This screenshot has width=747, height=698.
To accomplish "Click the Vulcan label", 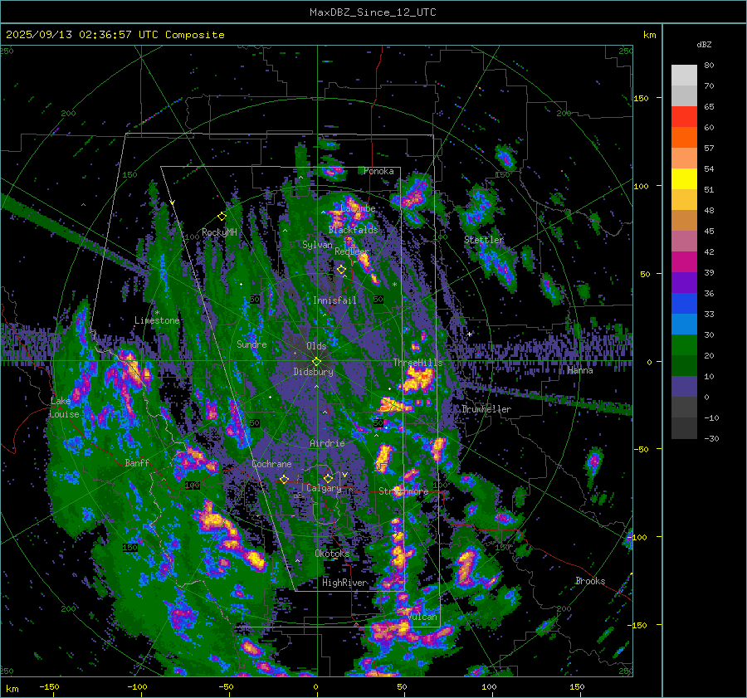I will (422, 617).
